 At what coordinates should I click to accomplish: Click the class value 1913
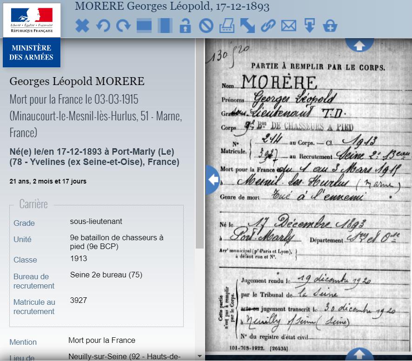tap(79, 258)
